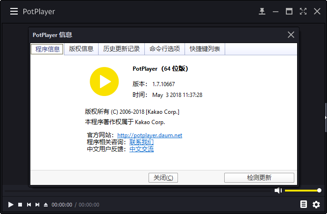Click version number 1.7.10667 text
Screen dimensions: 327x214
tap(163, 84)
